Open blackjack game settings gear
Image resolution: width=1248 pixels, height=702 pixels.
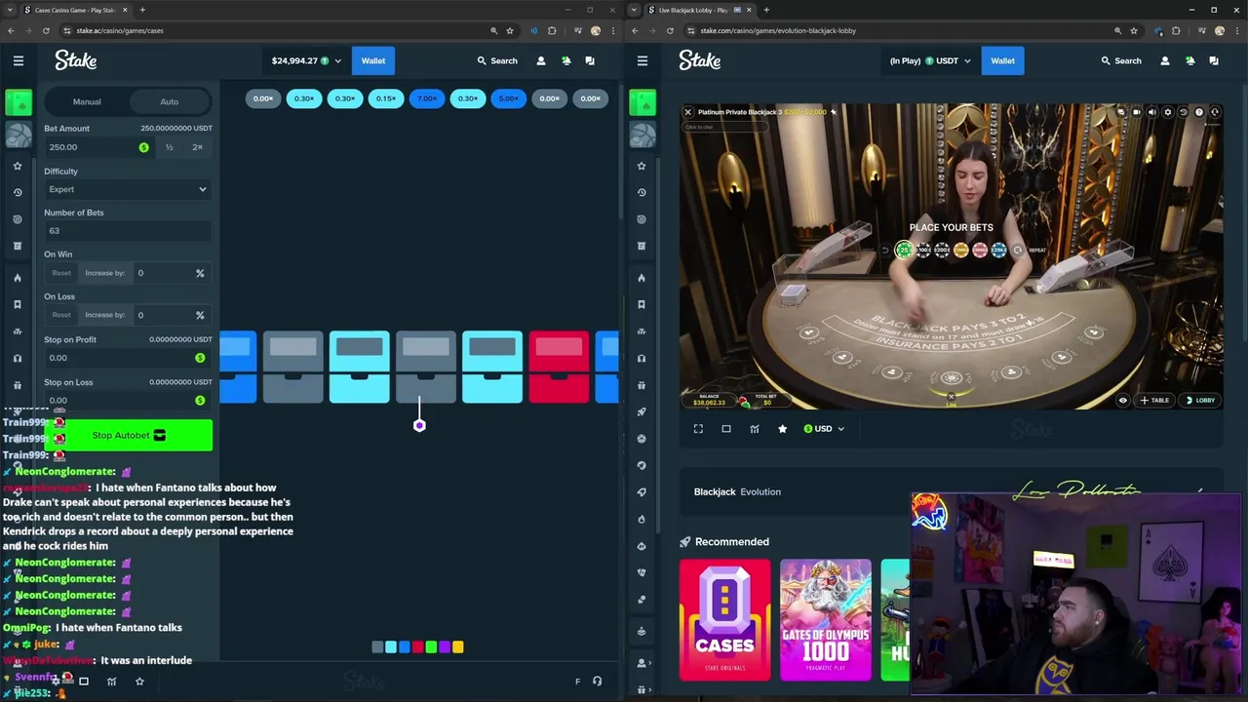pyautogui.click(x=1168, y=112)
